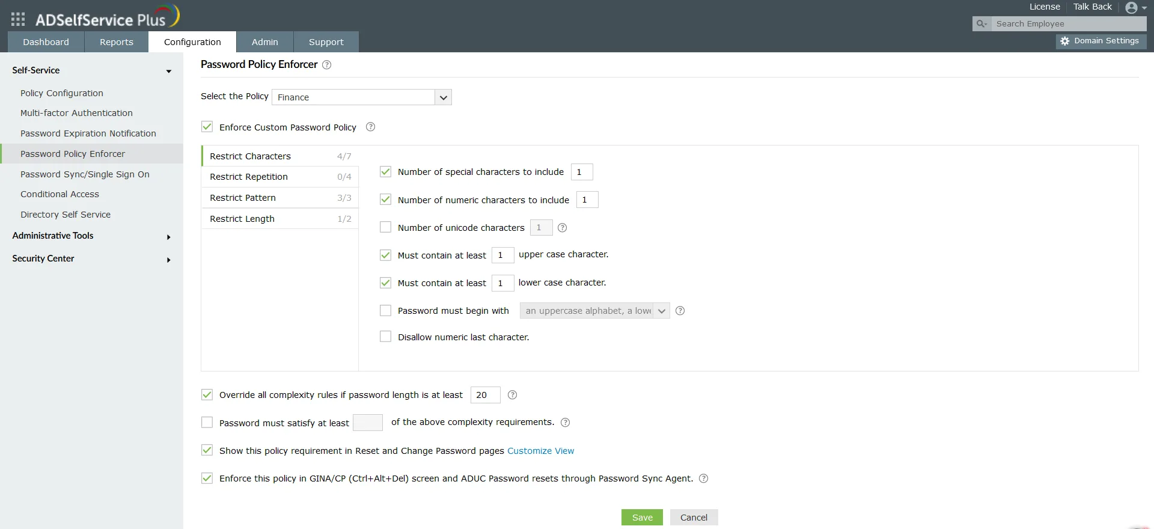Image resolution: width=1154 pixels, height=529 pixels.
Task: Open Multi-factor Authentication in sidebar
Action: pos(76,113)
